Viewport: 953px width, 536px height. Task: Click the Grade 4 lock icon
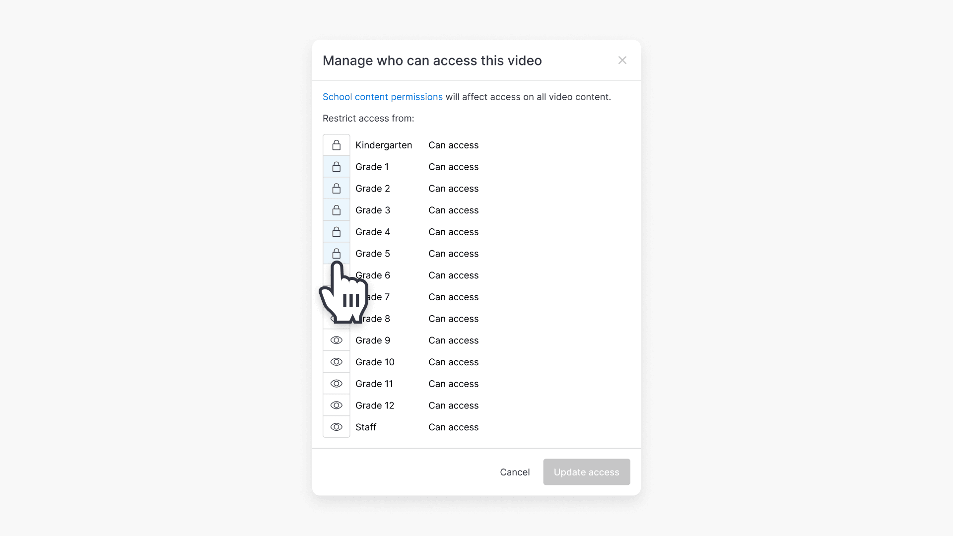(x=336, y=232)
